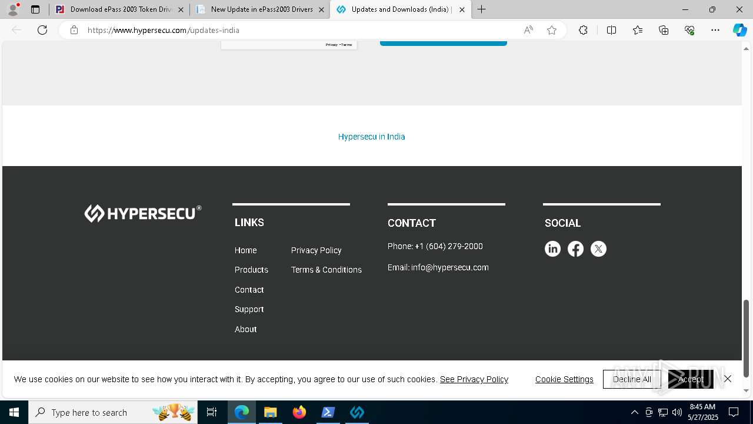Screen dimensions: 753x424
Task: Open Privacy Policy footer link
Action: (316, 250)
